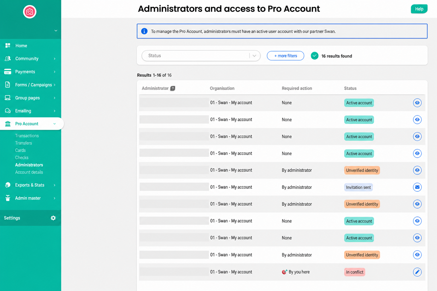Collapse the Pro Account submenu chevron
Viewport: 437px width, 291px height.
click(55, 124)
